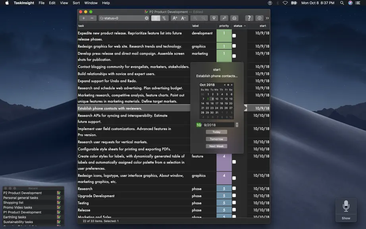Check status box for Upgrade Development task
This screenshot has width=366, height=229.
tap(234, 196)
